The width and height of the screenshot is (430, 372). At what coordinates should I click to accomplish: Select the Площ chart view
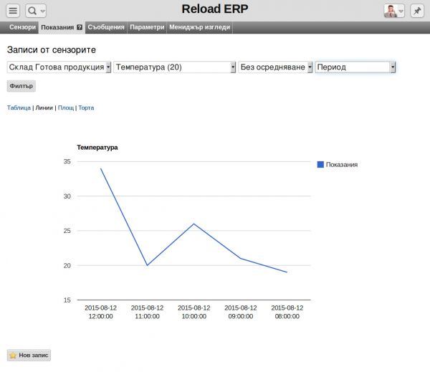pos(66,108)
